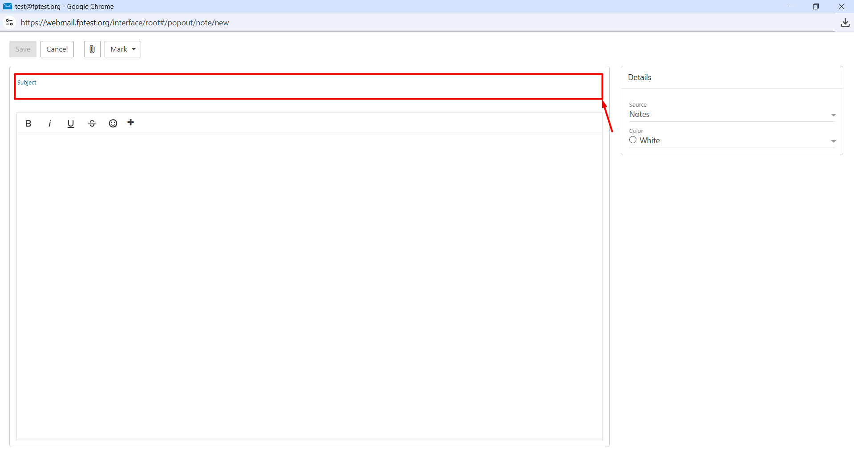Toggle bold formatting in the note editor
The height and width of the screenshot is (457, 854).
(28, 124)
